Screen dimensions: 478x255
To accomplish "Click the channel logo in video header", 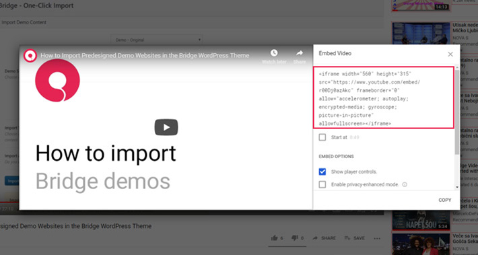I will click(x=30, y=55).
